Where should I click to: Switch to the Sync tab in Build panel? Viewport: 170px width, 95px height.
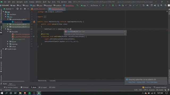(11, 84)
